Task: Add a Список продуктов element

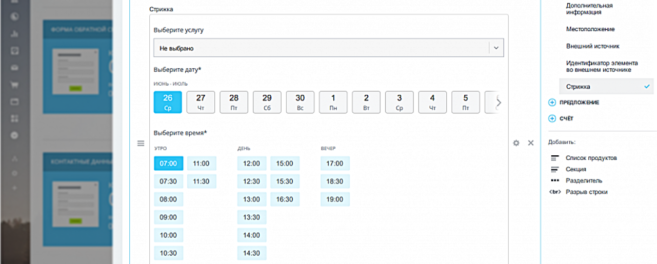Action: point(591,158)
